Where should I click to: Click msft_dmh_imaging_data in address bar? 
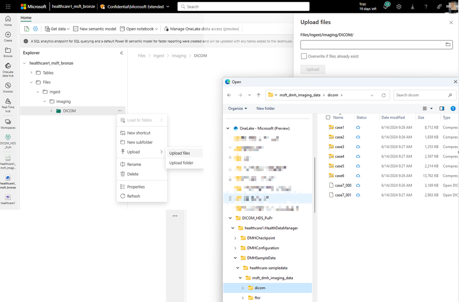pyautogui.click(x=300, y=95)
